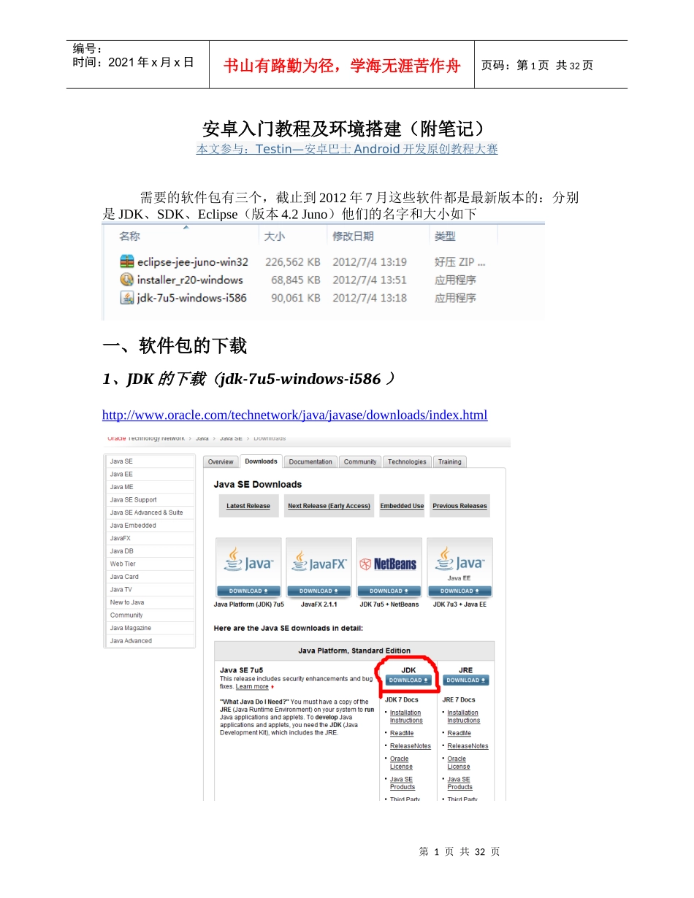The height and width of the screenshot is (898, 694).
Task: Select Java EE in the sidebar
Action: [150, 475]
